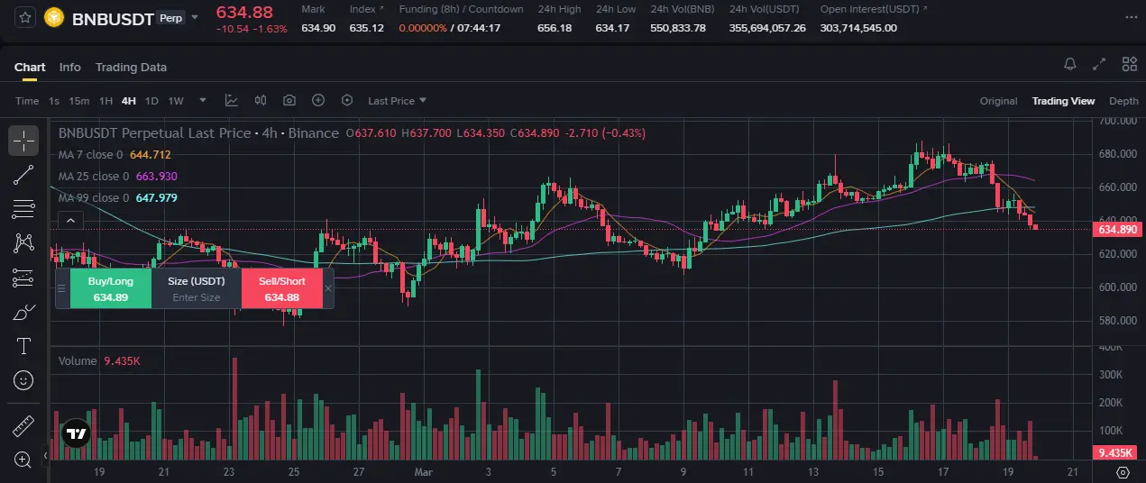
Task: Close the quick order panel
Action: [328, 288]
